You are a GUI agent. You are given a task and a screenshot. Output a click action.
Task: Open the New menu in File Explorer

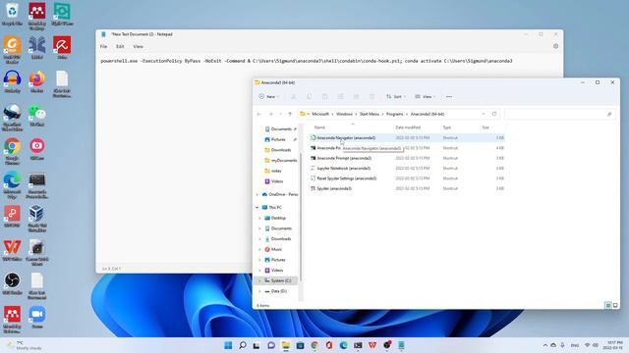(x=268, y=96)
